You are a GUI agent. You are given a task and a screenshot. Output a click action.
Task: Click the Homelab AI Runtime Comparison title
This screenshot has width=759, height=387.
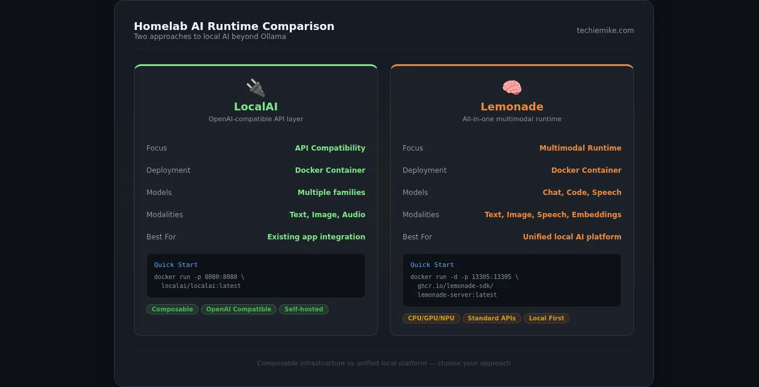pyautogui.click(x=234, y=26)
